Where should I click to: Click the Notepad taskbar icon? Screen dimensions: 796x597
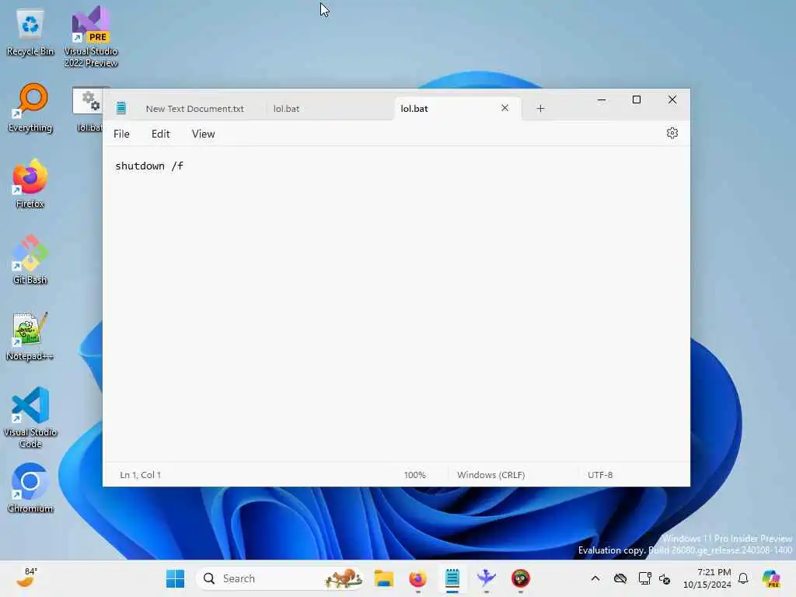tap(452, 578)
